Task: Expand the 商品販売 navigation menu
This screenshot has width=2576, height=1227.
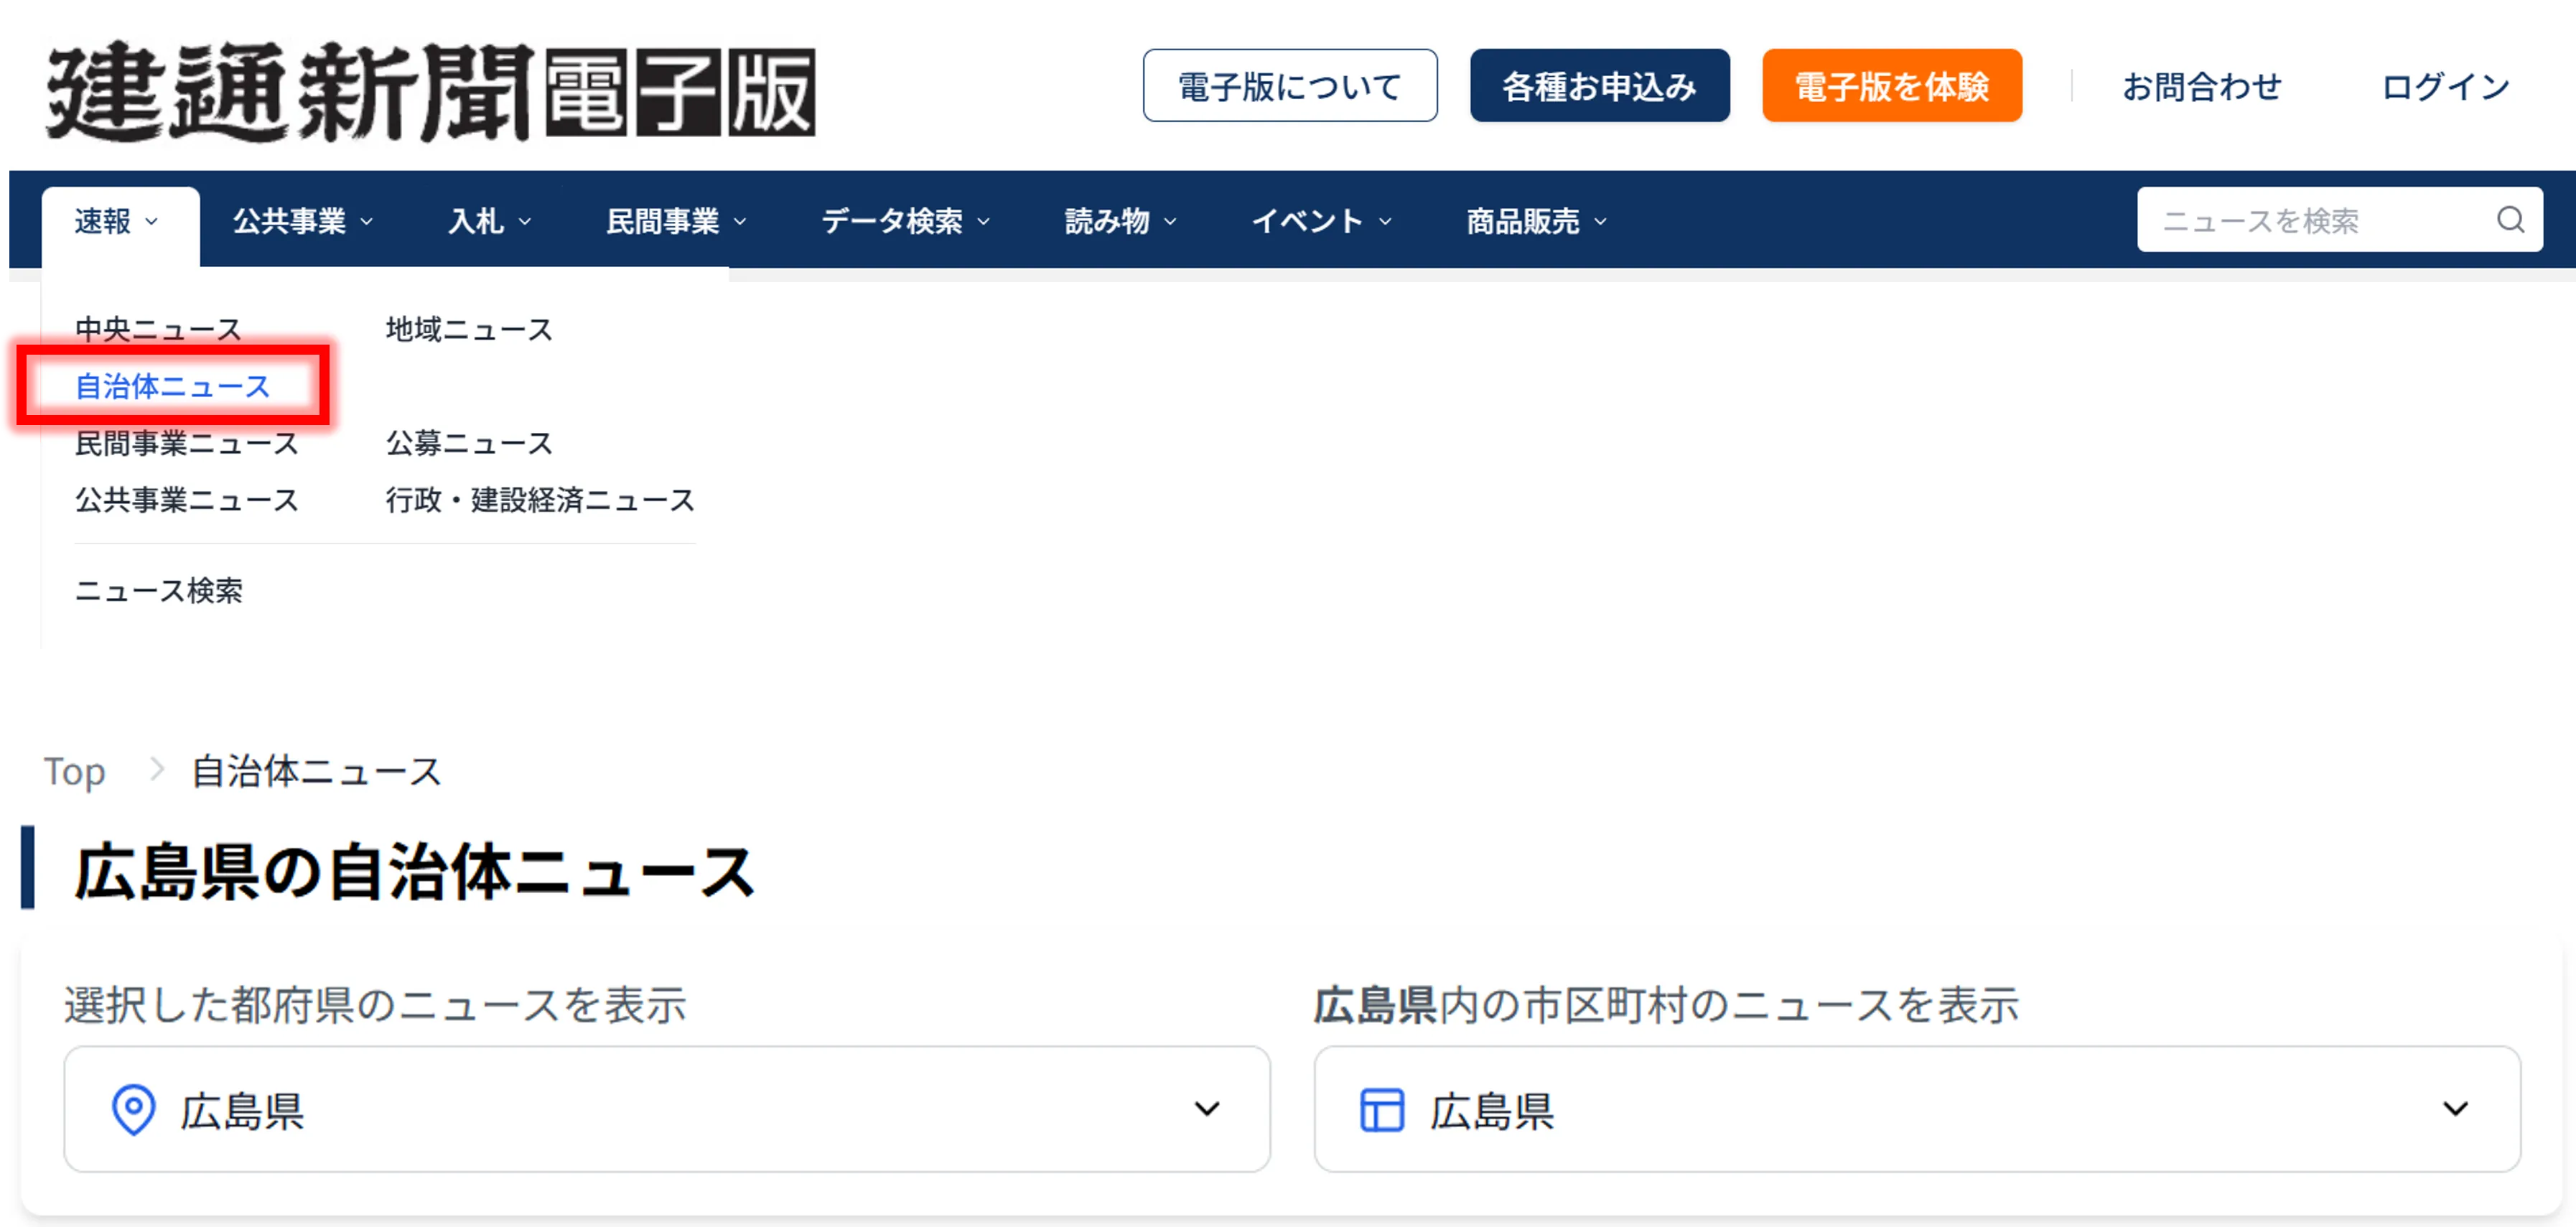Action: [1536, 221]
